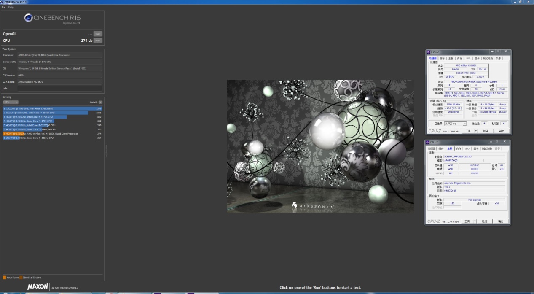Switch to 显卡 tab in lower CPU-Z window
Image resolution: width=534 pixels, height=294 pixels.
pyautogui.click(x=477, y=148)
